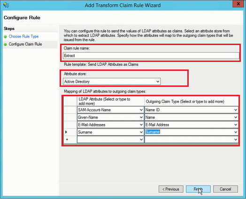Screen dimensions: 246x199
Task: Go to Choose Rule Type step
Action: point(23,37)
